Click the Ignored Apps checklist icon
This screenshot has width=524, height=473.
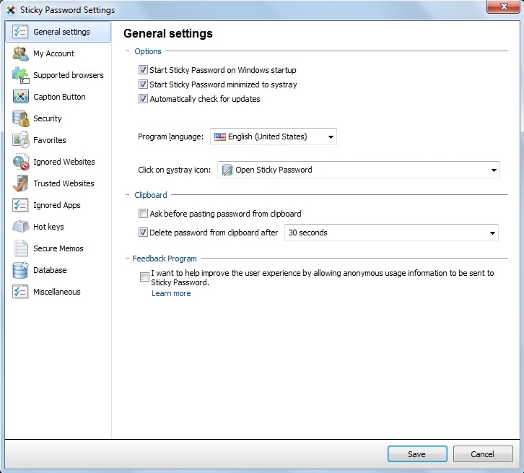coord(20,205)
